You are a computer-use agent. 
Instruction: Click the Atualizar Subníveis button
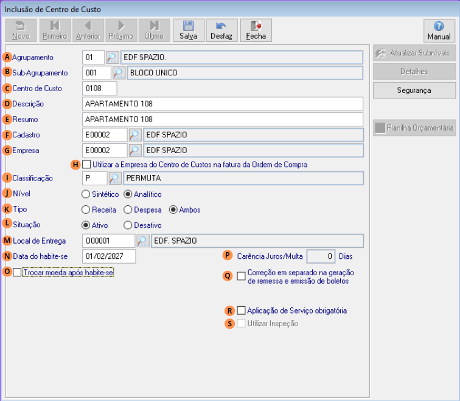pos(414,53)
